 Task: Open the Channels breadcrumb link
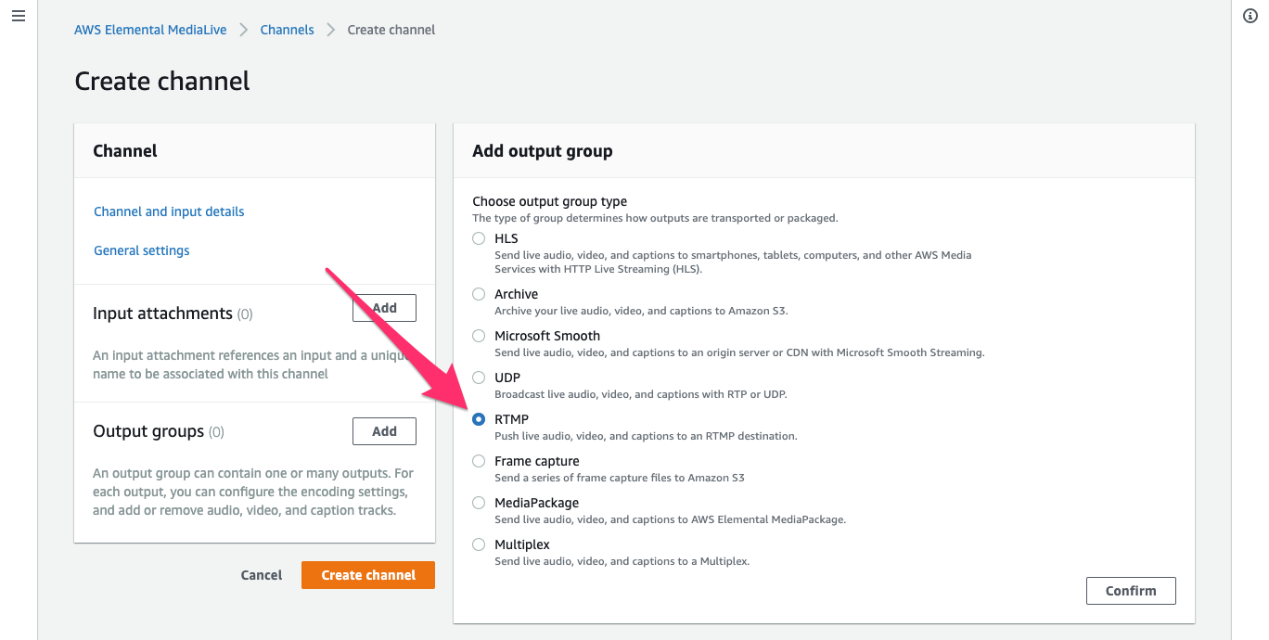(287, 30)
